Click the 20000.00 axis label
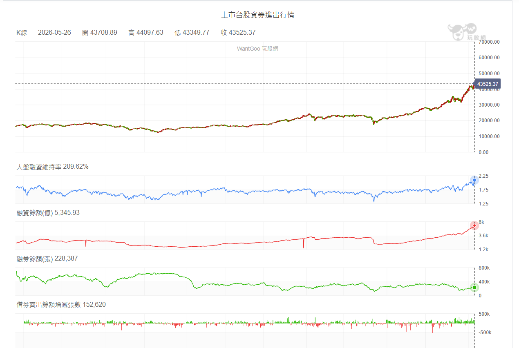The image size is (519, 348). [x=489, y=120]
